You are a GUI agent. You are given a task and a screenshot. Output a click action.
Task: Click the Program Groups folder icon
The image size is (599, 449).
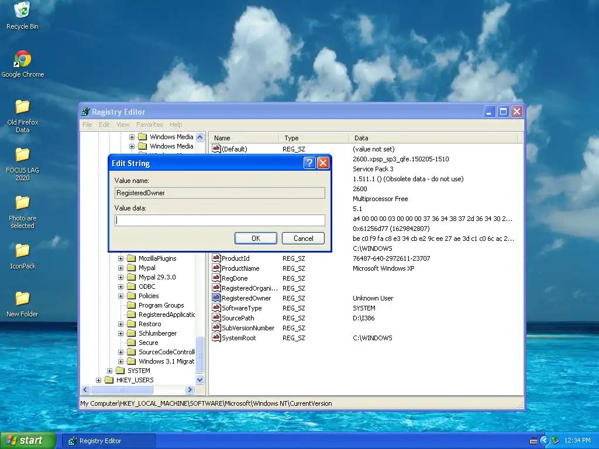131,305
